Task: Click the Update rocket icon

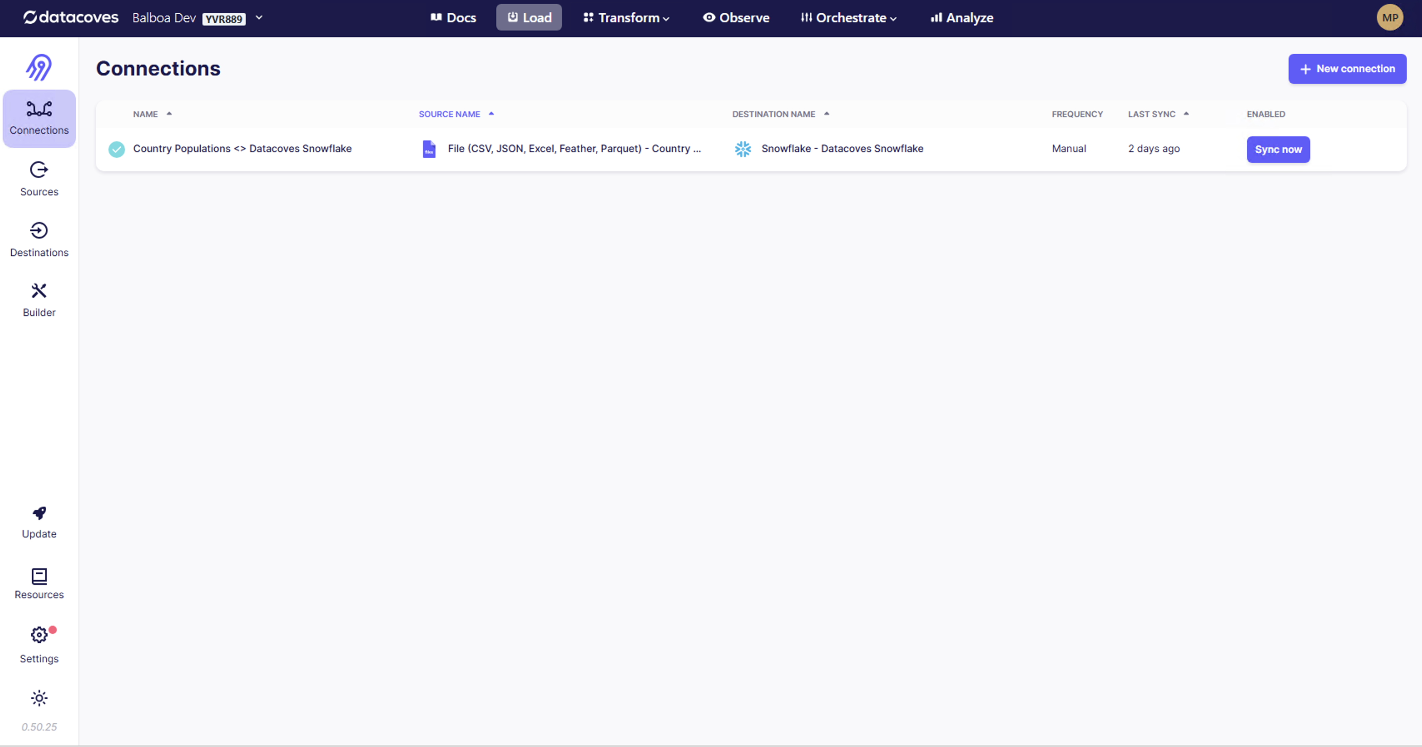Action: tap(39, 513)
